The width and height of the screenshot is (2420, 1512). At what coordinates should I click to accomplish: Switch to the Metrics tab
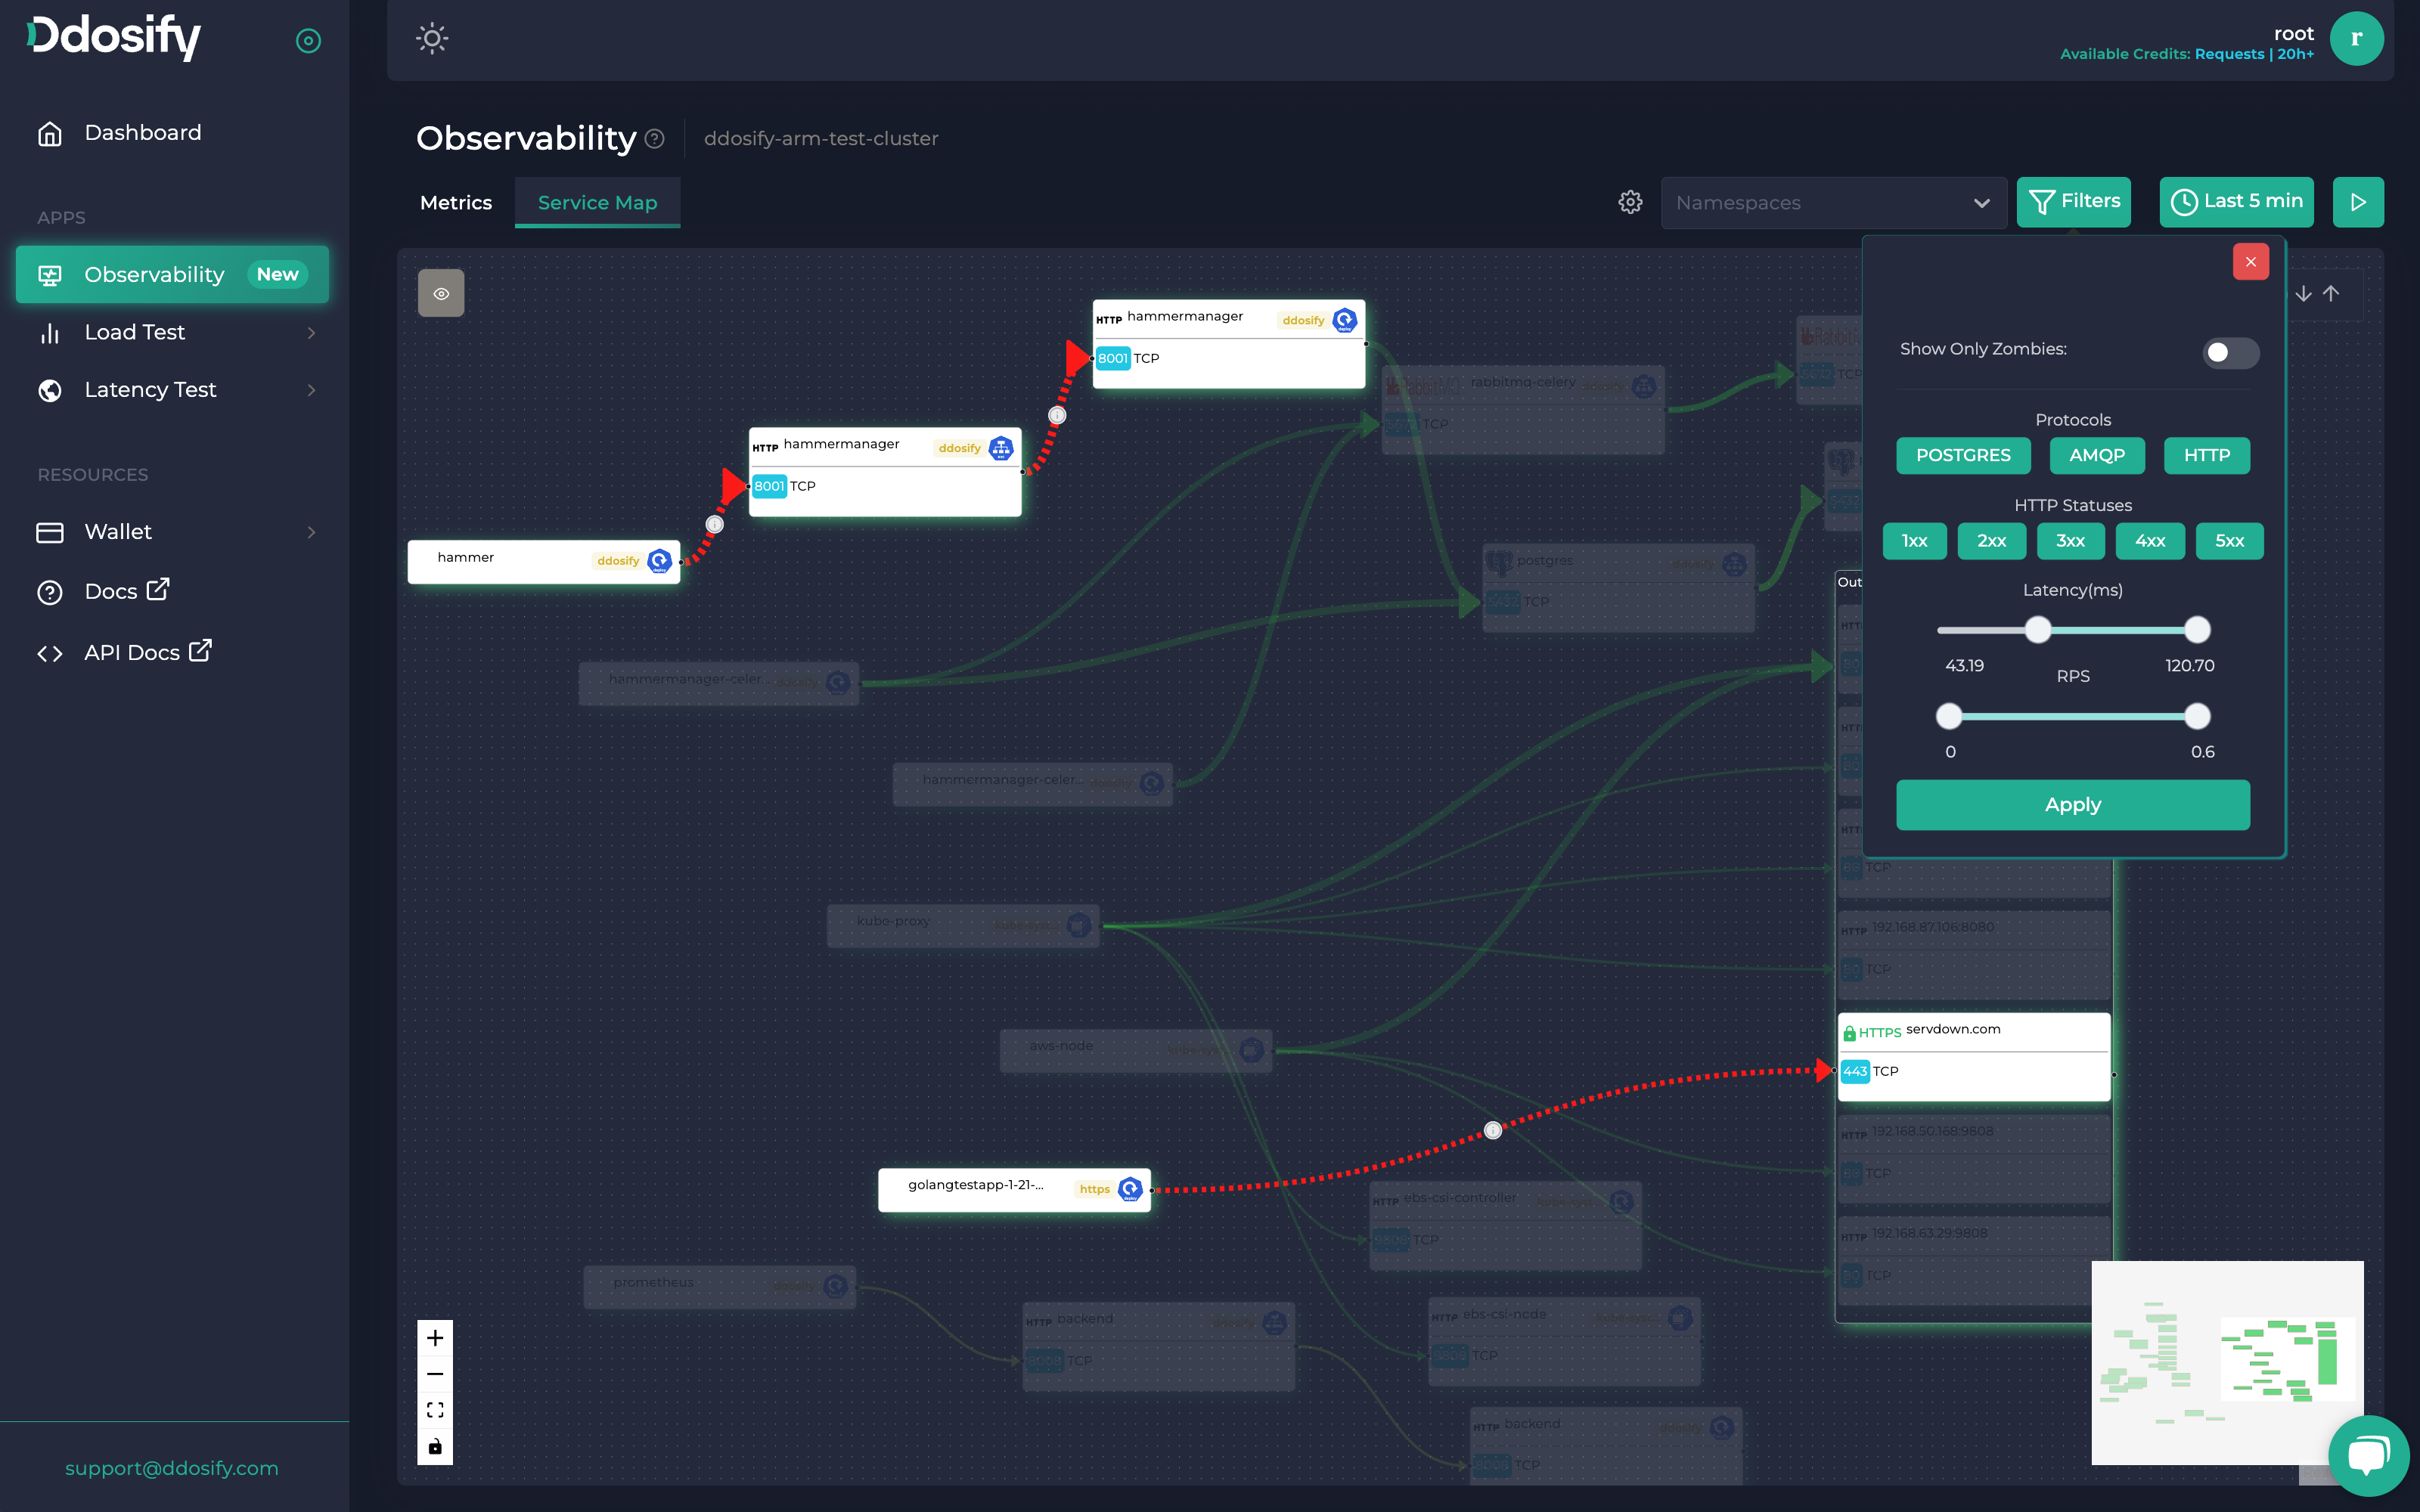point(456,202)
